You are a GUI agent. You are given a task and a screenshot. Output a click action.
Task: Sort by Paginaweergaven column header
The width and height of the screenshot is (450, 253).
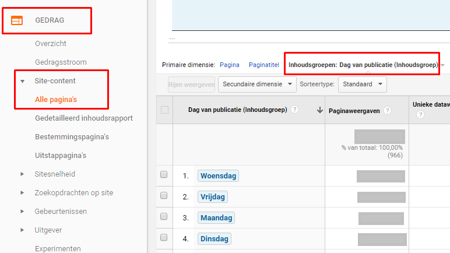pos(354,111)
